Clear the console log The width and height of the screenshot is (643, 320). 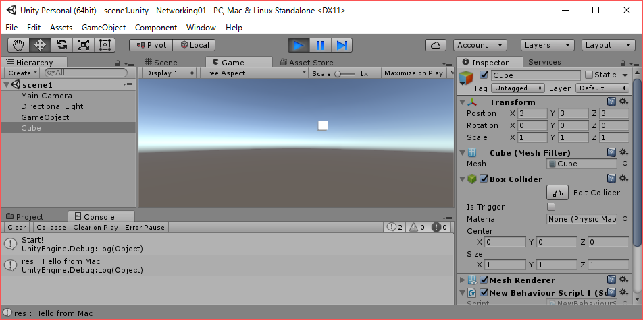click(x=17, y=228)
